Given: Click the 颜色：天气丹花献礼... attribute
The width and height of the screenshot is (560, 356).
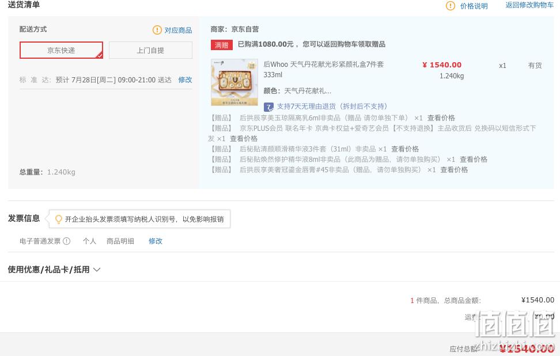Looking at the screenshot, I should (297, 90).
